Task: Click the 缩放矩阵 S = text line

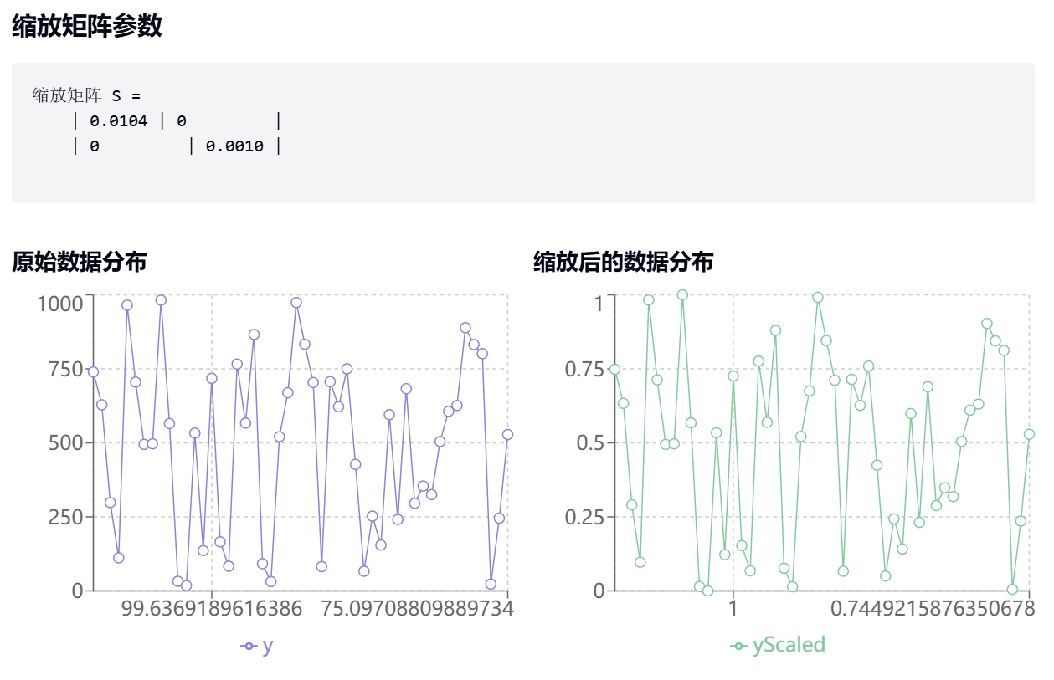Action: [87, 95]
